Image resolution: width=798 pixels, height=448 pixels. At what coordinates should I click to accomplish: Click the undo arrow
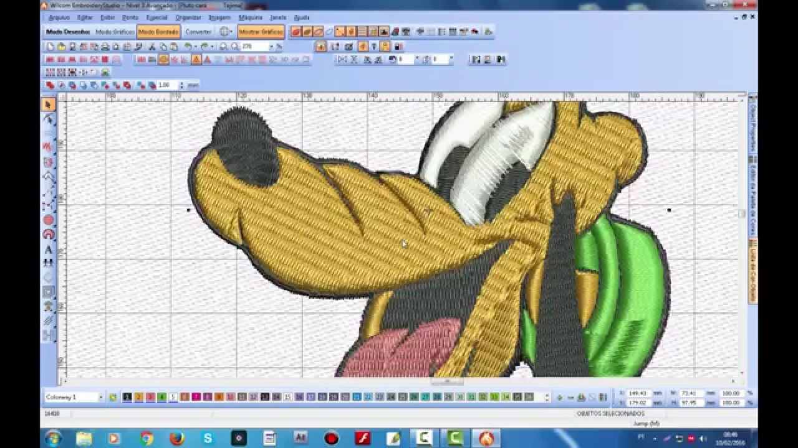point(187,47)
